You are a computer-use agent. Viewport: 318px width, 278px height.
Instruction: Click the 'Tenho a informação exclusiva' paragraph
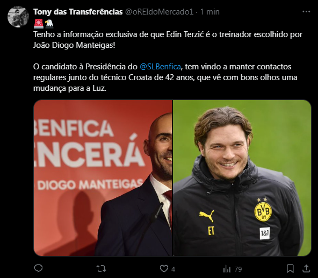pos(168,40)
